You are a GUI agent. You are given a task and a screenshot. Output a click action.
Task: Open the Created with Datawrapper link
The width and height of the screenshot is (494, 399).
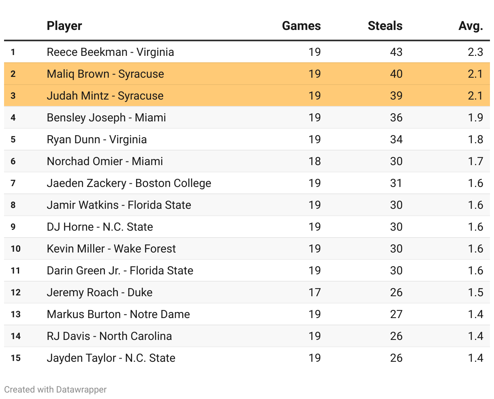tap(55, 390)
